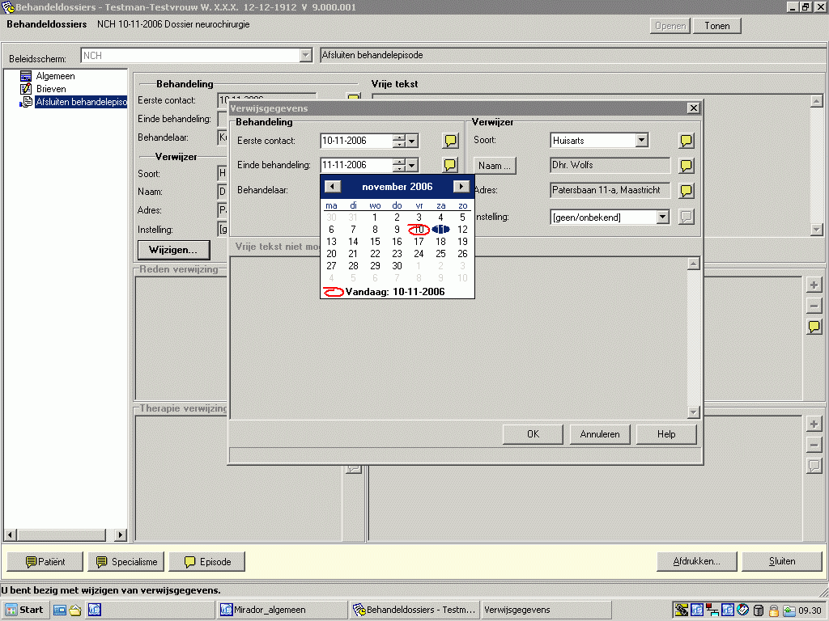
Task: Click the Windows Start button
Action: pos(24,610)
